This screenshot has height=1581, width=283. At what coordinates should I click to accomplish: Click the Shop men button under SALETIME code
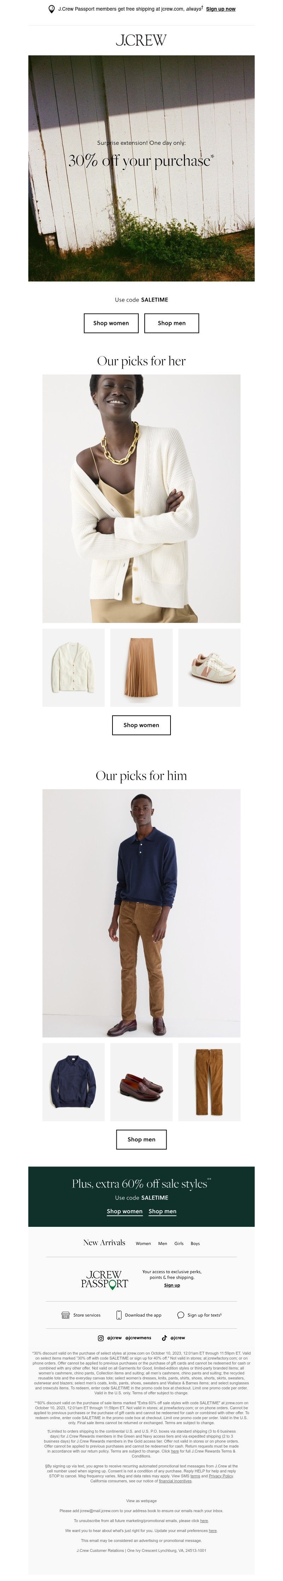(x=172, y=323)
